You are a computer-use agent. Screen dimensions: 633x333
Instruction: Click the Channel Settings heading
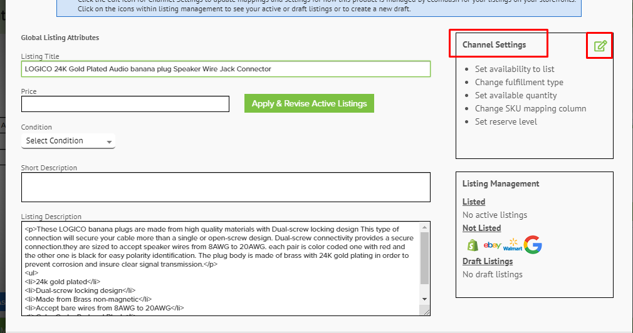494,44
